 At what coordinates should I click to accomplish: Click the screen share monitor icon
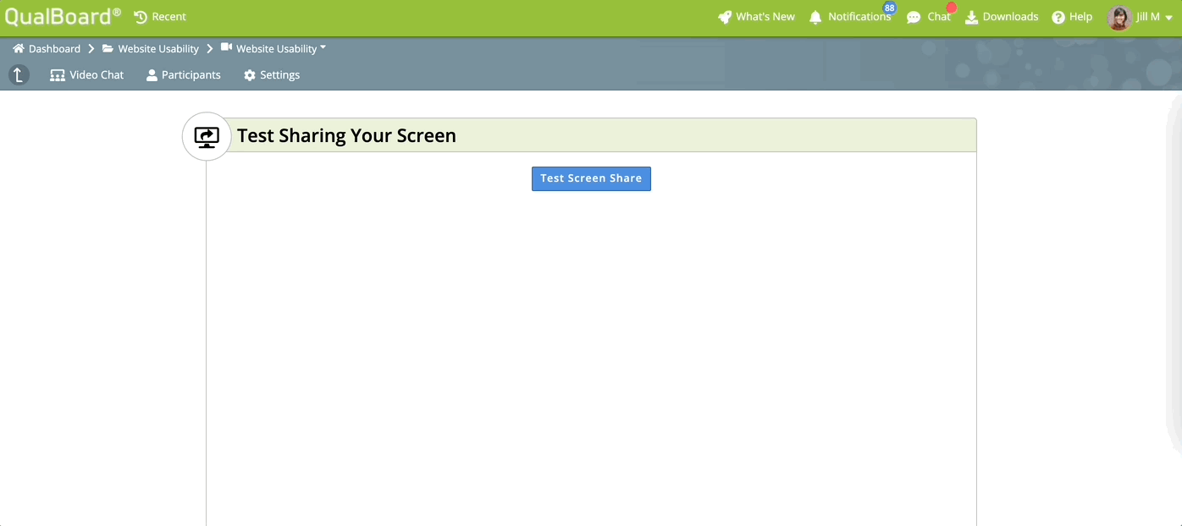coord(207,136)
